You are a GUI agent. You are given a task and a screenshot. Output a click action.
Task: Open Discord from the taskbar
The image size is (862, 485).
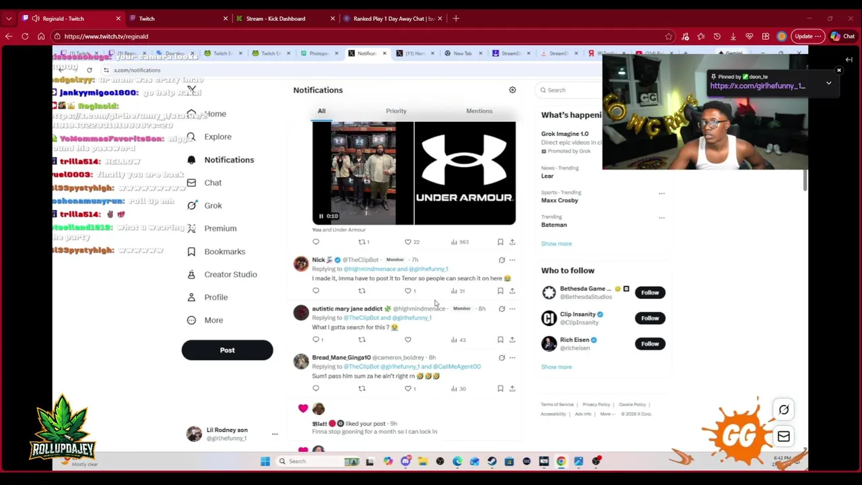click(x=405, y=461)
